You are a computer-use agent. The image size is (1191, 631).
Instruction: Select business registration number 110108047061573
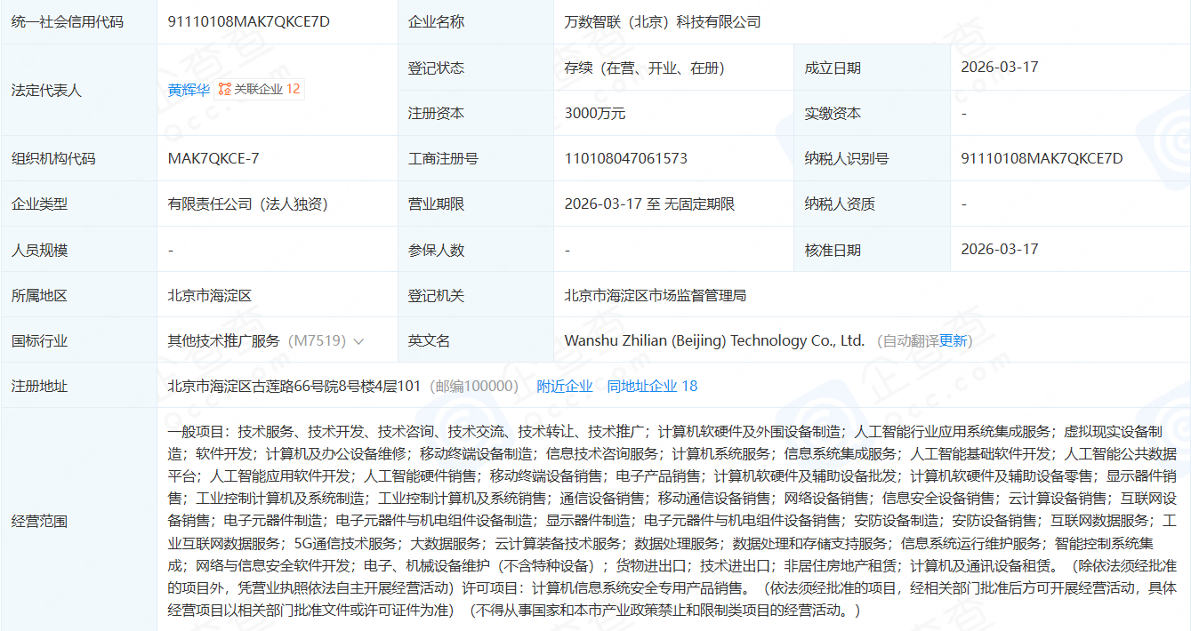click(625, 159)
